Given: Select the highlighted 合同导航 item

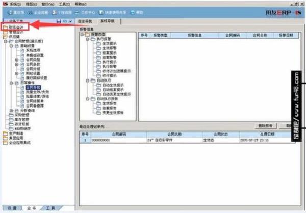Looking at the screenshot, I should (x=33, y=87).
